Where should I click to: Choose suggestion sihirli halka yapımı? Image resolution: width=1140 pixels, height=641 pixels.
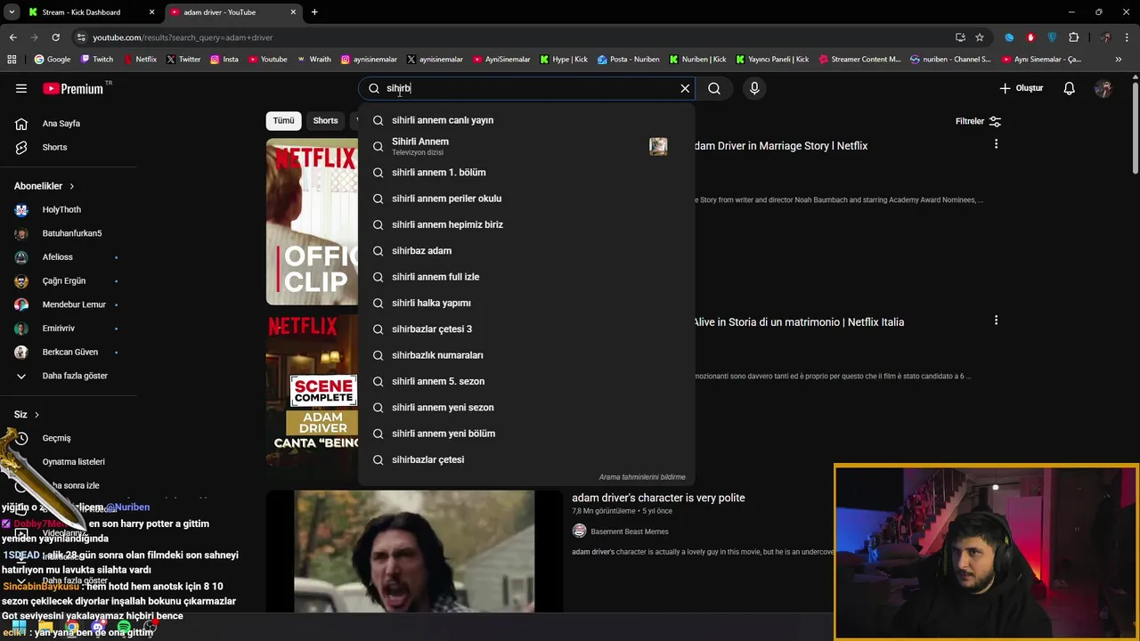526,303
